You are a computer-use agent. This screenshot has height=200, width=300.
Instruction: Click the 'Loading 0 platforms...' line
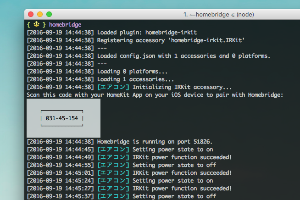[x=97, y=72]
